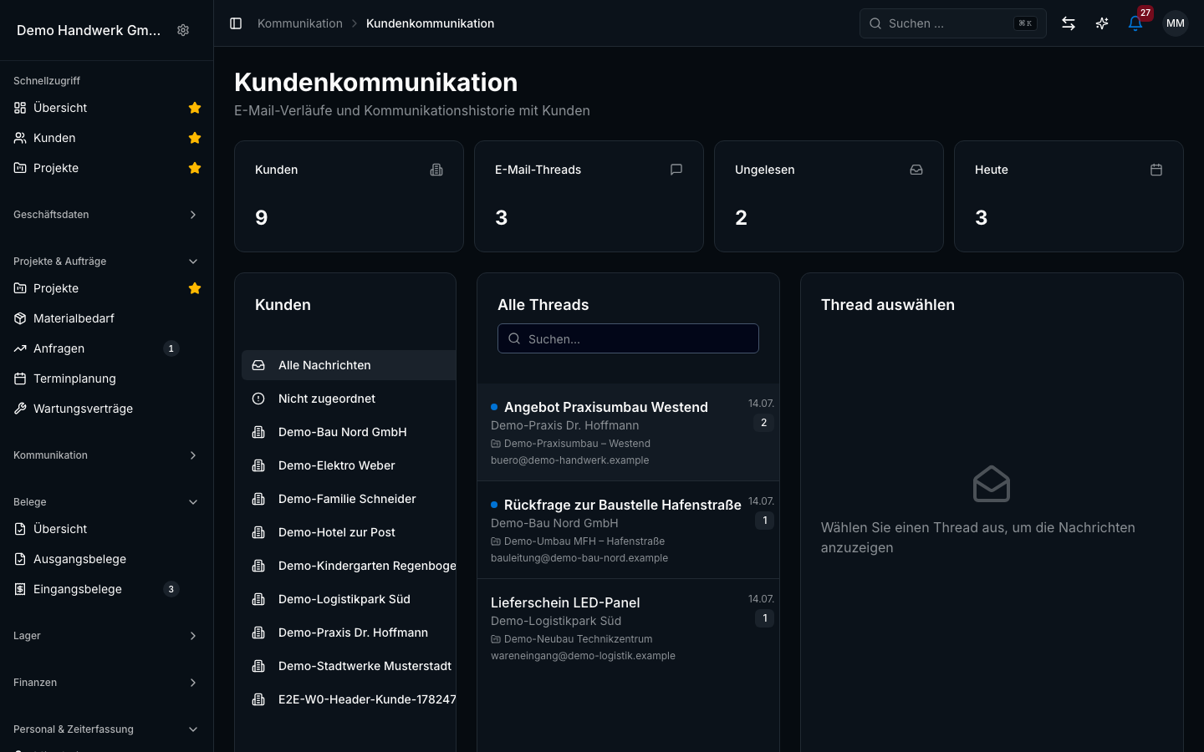
Task: Select Nicht zugeordnet filter
Action: click(x=349, y=399)
